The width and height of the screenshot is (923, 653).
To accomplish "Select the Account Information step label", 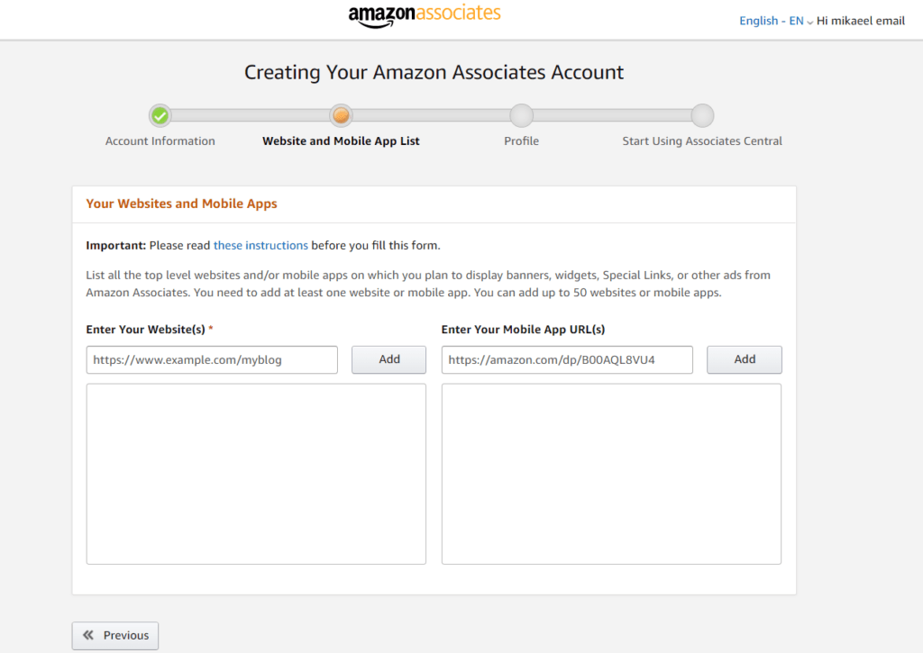I will [x=160, y=141].
